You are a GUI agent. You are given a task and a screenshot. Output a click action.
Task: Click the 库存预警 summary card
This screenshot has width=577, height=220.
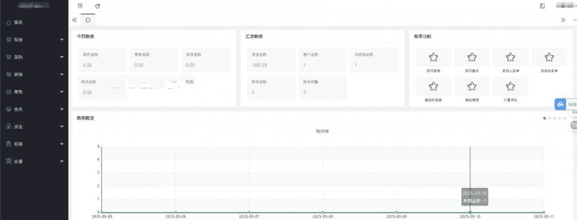point(323,87)
